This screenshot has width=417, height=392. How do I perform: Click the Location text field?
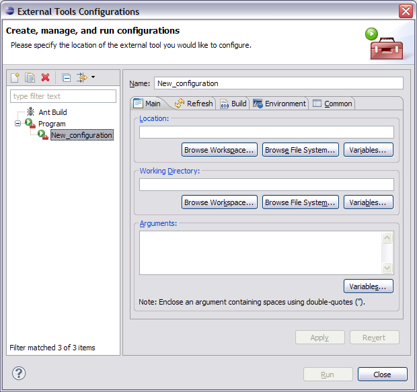[266, 132]
